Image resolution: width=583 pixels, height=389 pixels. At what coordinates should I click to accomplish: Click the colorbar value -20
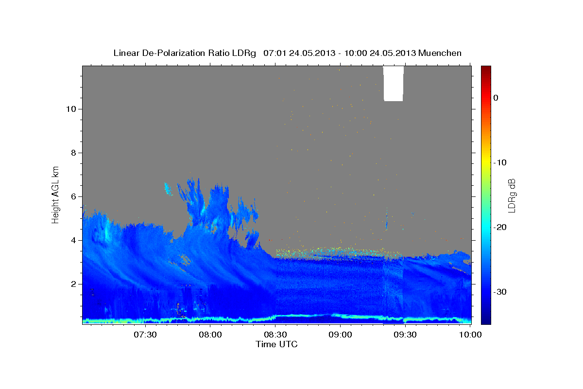click(500, 227)
